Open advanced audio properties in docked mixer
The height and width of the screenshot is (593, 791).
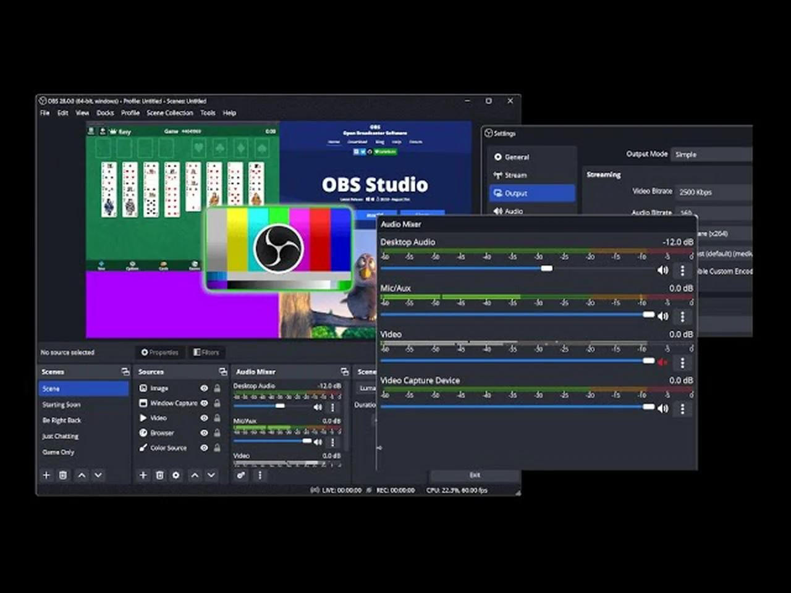[241, 475]
